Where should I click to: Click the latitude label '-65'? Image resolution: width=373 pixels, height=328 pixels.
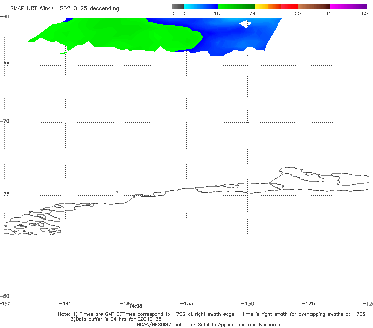point(5,64)
